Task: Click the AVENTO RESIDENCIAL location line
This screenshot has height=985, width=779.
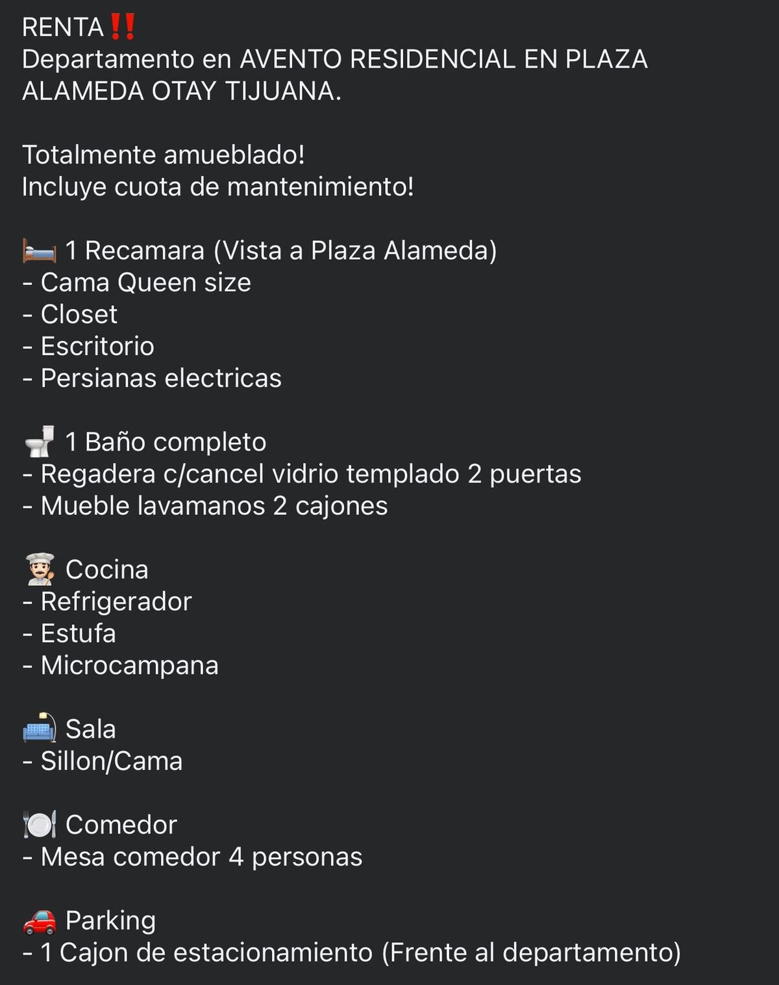Action: pos(335,75)
